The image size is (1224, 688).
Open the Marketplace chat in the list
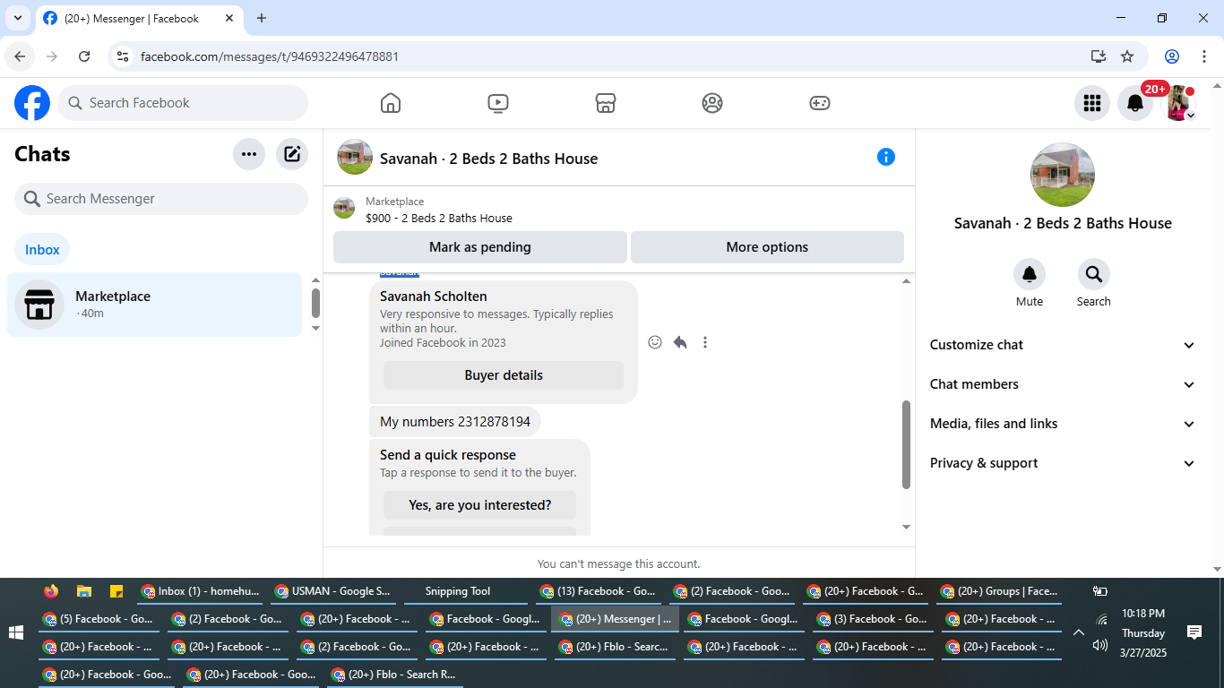tap(154, 305)
